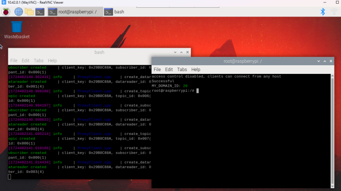341x191 pixels.
Task: Click timestamp [1724402140.982431] in bash log
Action: (29, 77)
